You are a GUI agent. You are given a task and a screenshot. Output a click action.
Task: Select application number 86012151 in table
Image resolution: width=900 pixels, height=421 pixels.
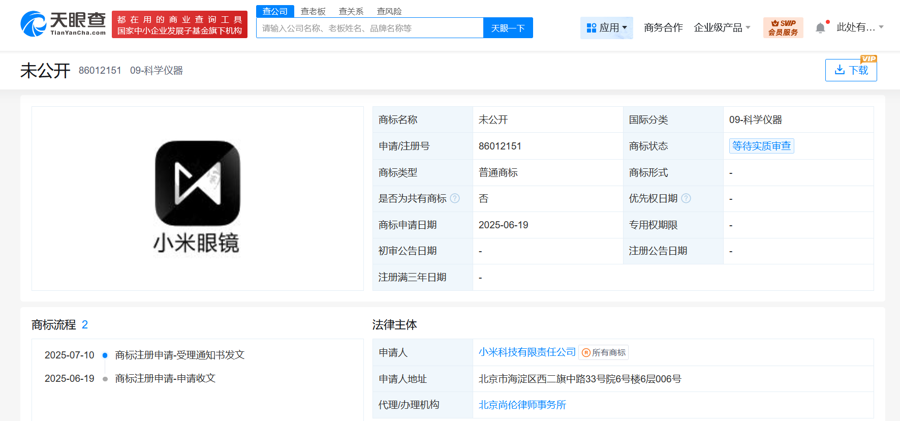[500, 146]
